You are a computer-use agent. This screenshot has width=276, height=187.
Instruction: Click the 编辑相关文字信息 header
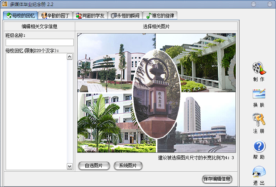(x=40, y=26)
